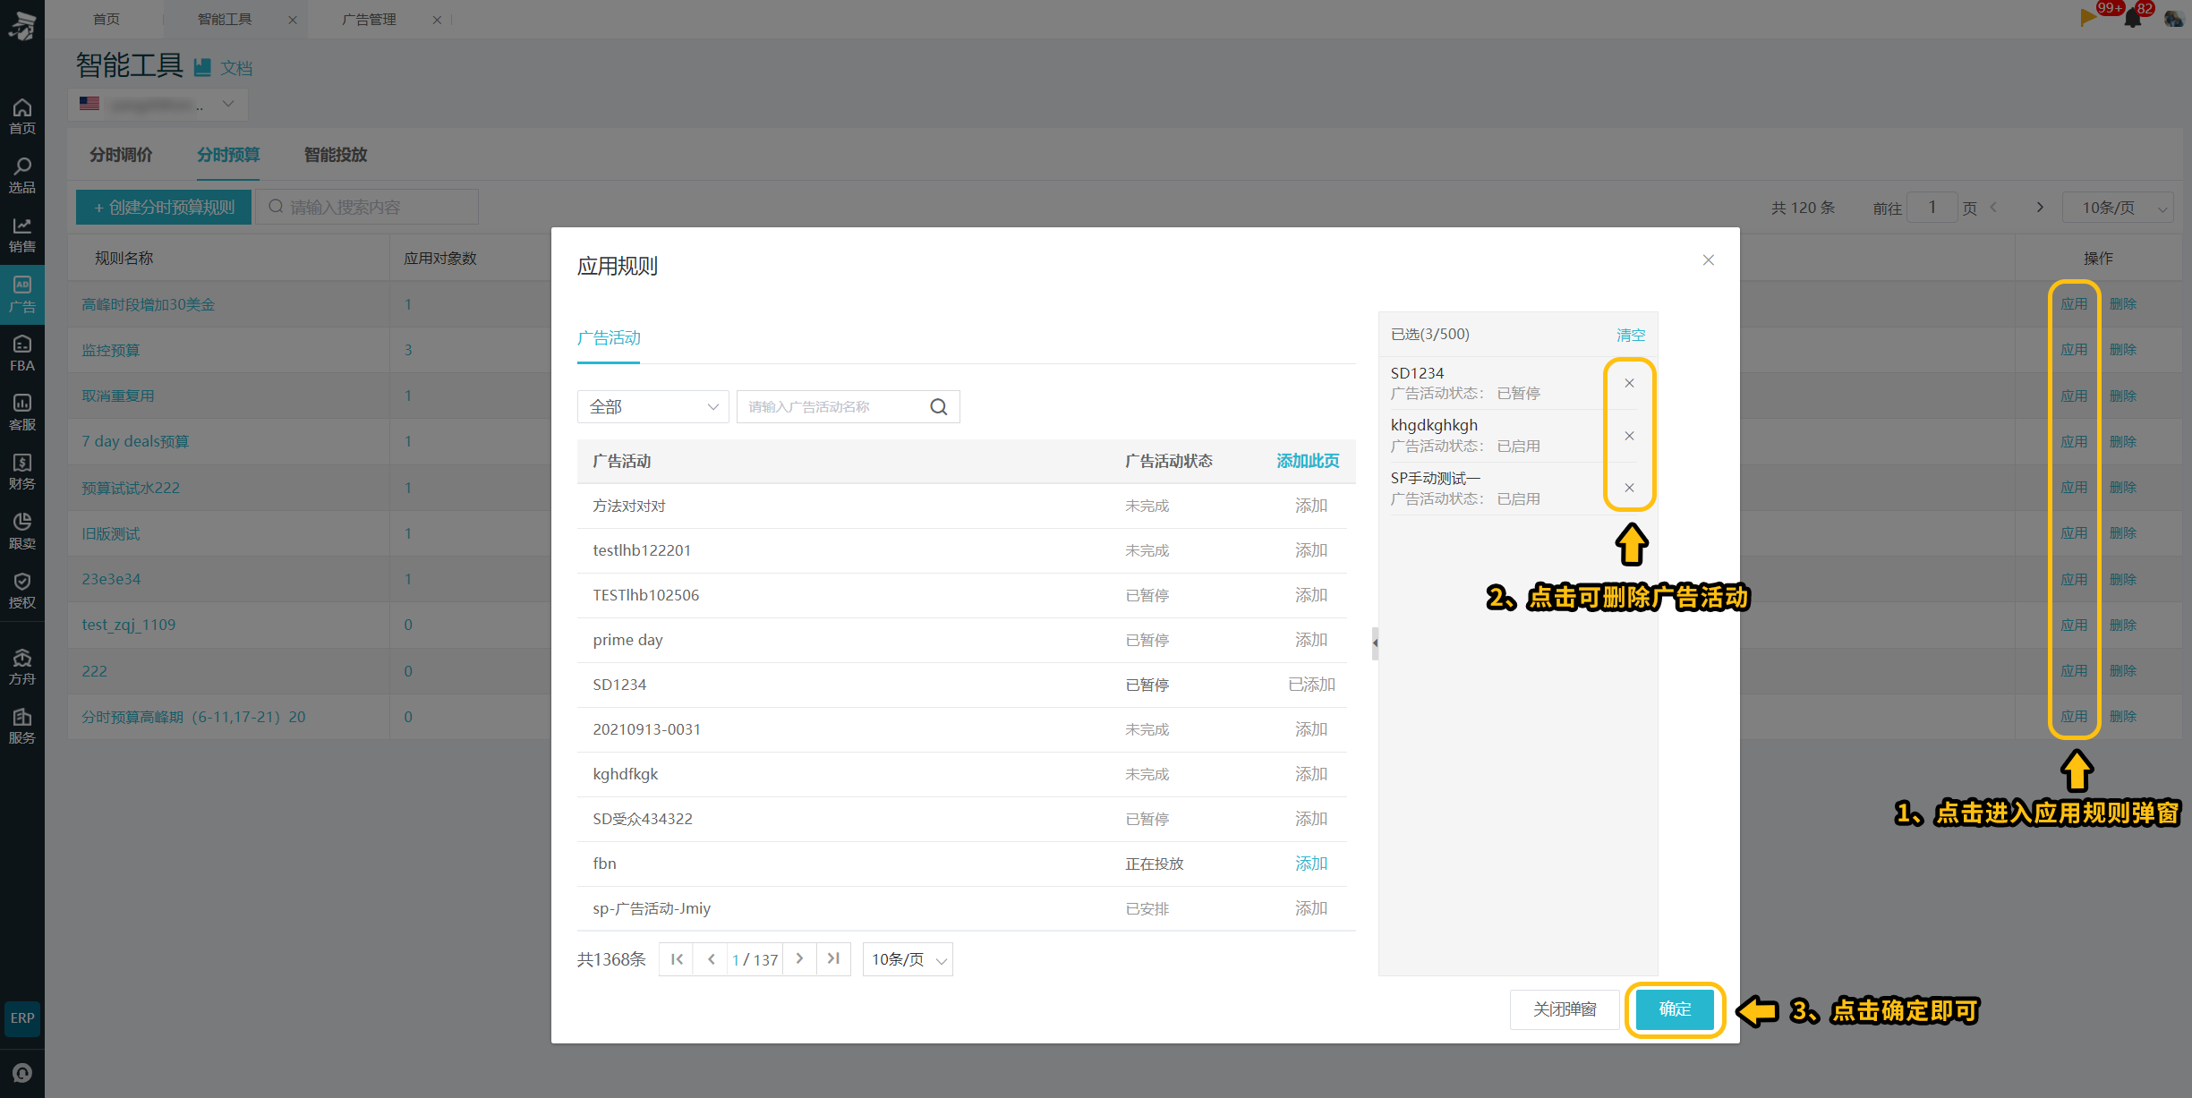Screen dimensions: 2192x1098
Task: Select the 分时调价 tab
Action: click(121, 155)
